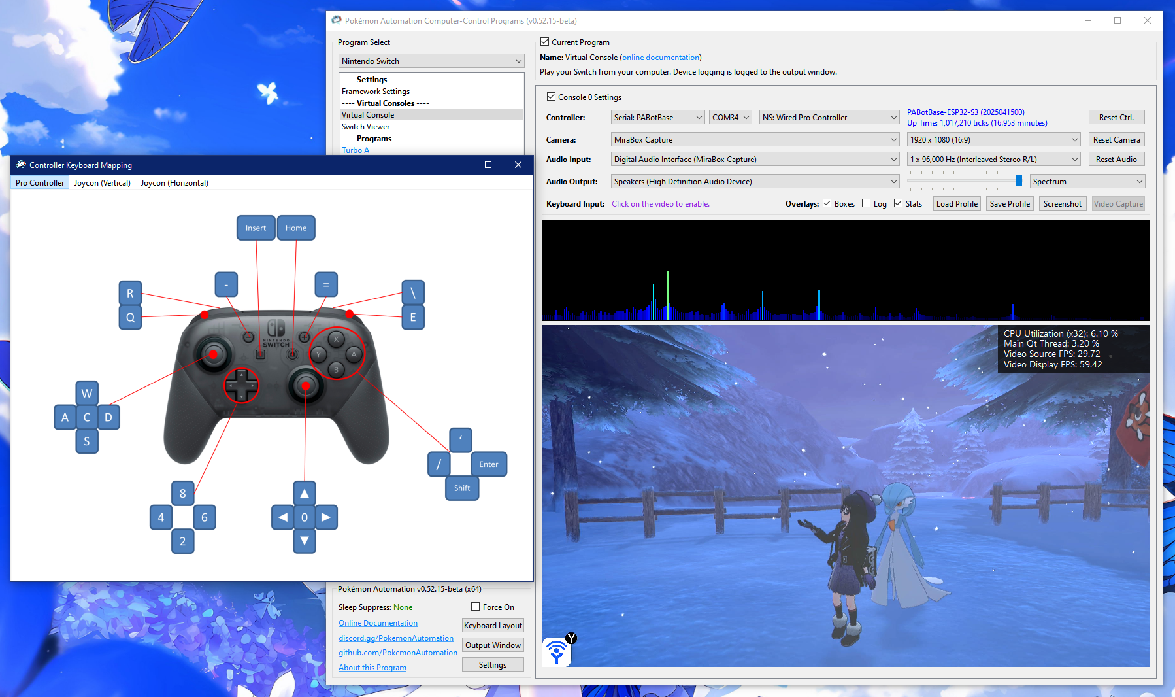Click the Shift key mapping button
The width and height of the screenshot is (1175, 697).
click(462, 488)
